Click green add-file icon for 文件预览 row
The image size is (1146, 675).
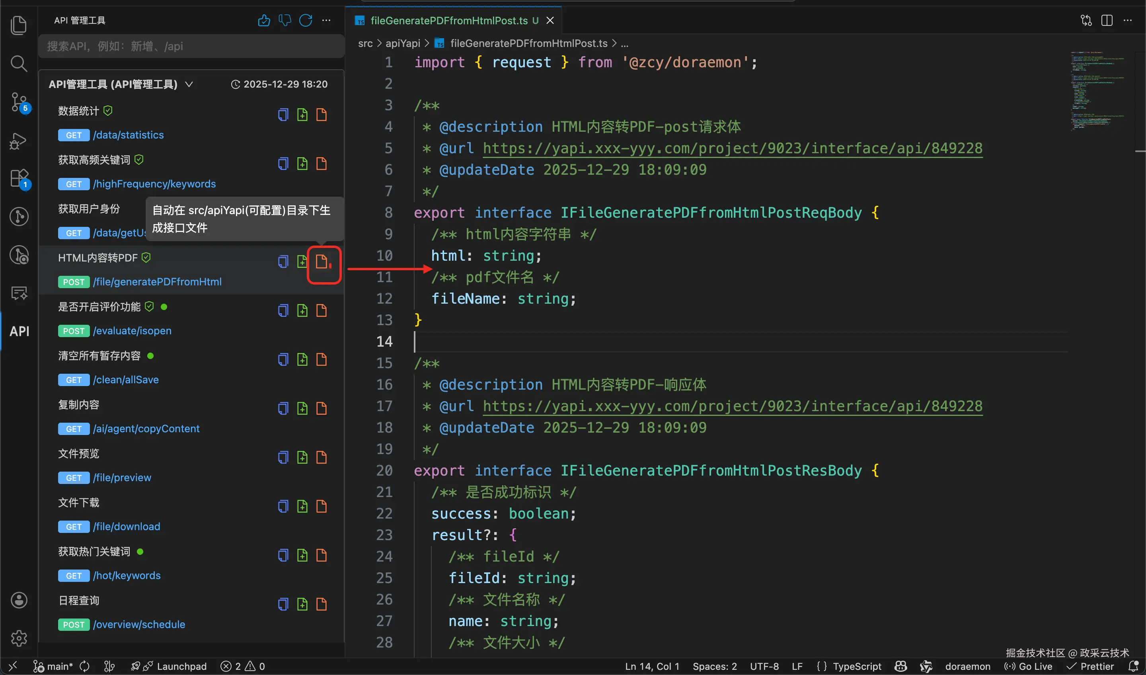(302, 457)
